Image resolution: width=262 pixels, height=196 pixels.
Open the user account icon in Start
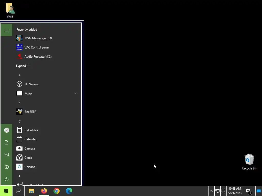click(6, 130)
